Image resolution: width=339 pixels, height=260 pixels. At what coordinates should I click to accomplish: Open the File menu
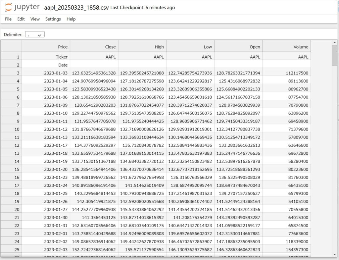(x=8, y=19)
